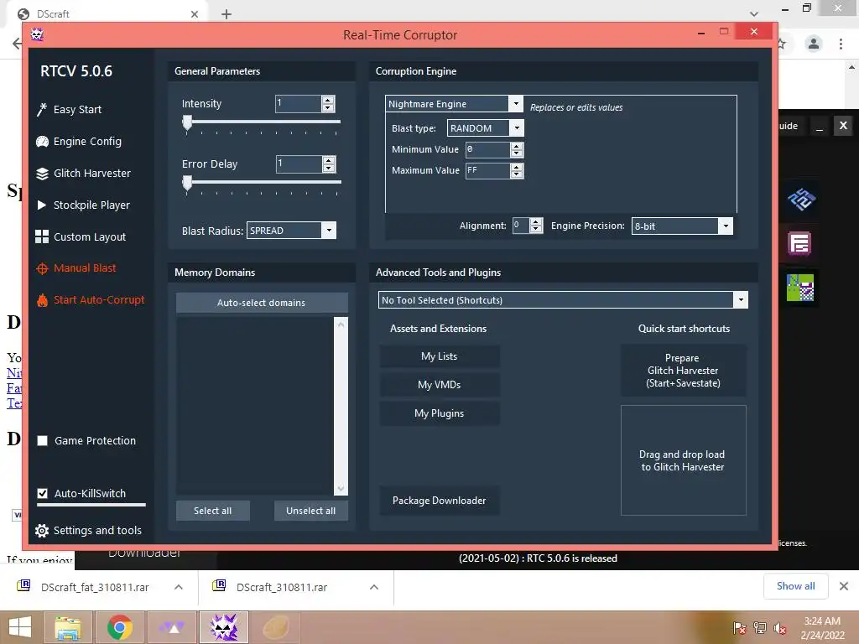Image resolution: width=859 pixels, height=644 pixels.
Task: Click the Alignment number field
Action: (x=521, y=225)
